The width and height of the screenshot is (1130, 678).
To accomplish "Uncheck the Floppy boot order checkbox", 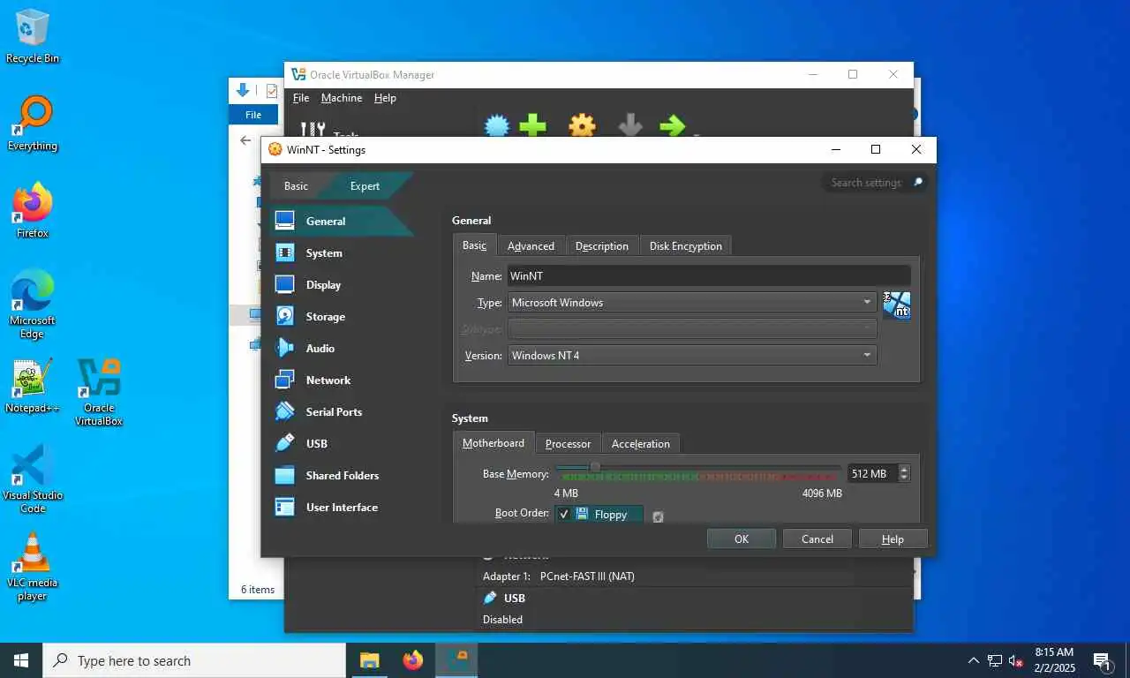I will coord(564,514).
